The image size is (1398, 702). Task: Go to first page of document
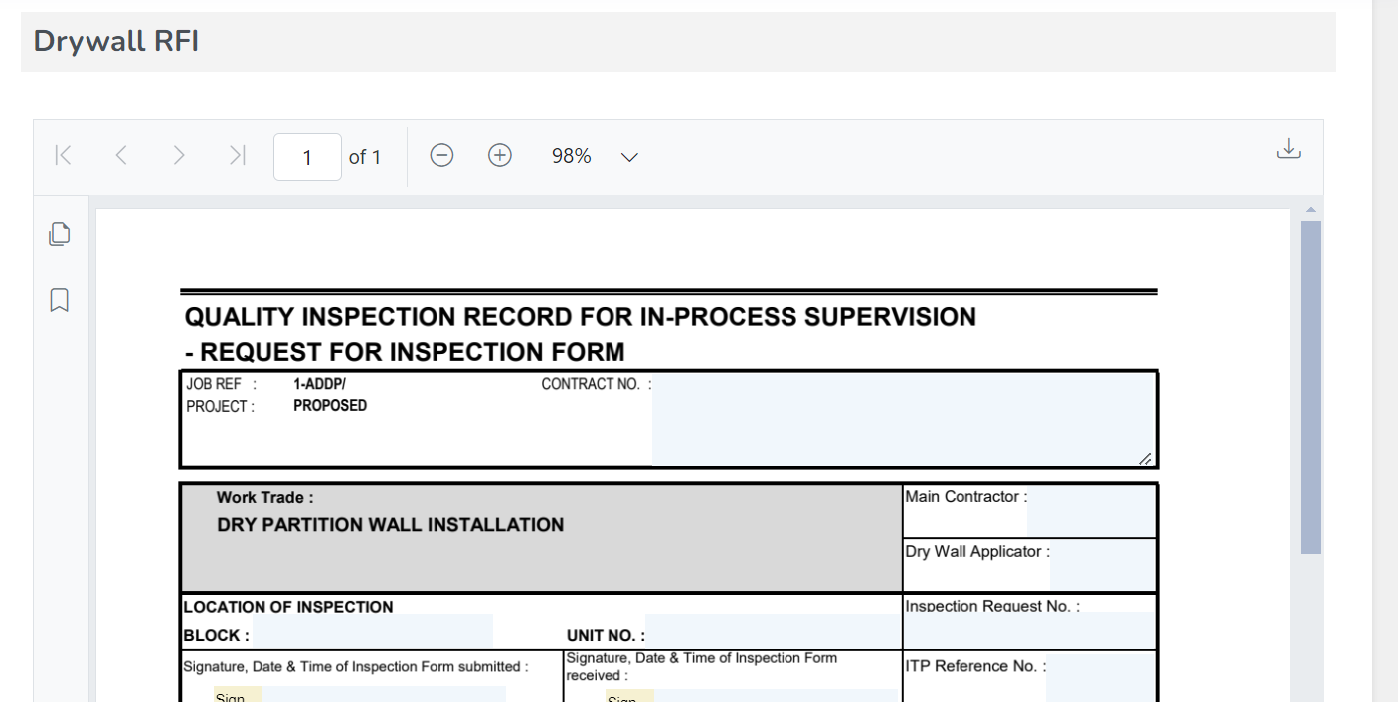[64, 156]
